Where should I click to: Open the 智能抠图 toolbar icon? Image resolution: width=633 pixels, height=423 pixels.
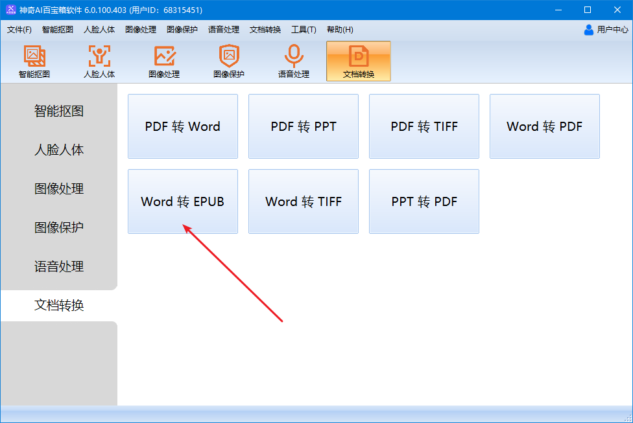click(x=34, y=62)
